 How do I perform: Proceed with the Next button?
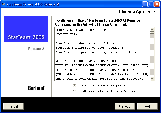147,106
